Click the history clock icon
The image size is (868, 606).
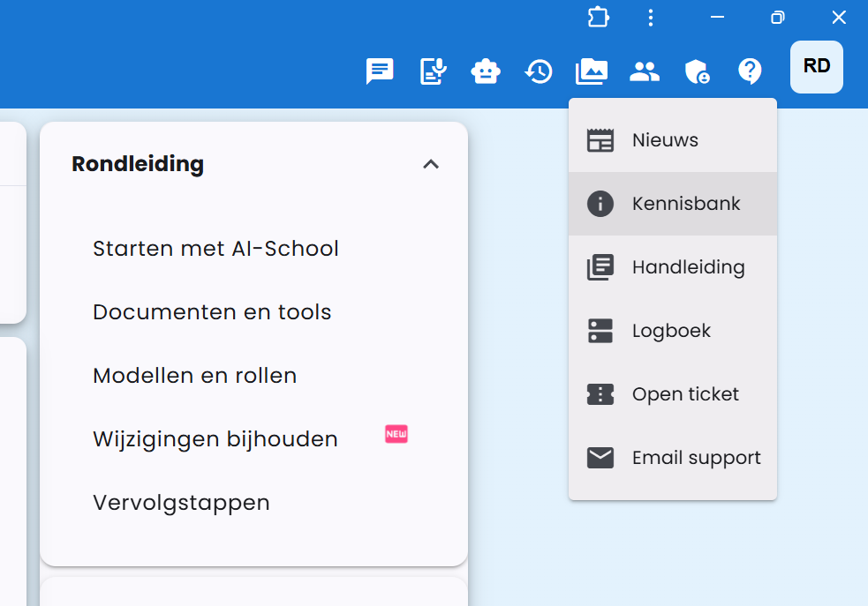pos(539,71)
